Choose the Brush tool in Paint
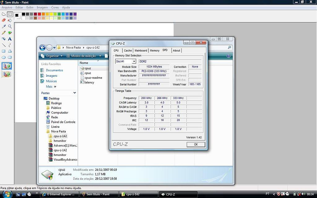 [10, 33]
